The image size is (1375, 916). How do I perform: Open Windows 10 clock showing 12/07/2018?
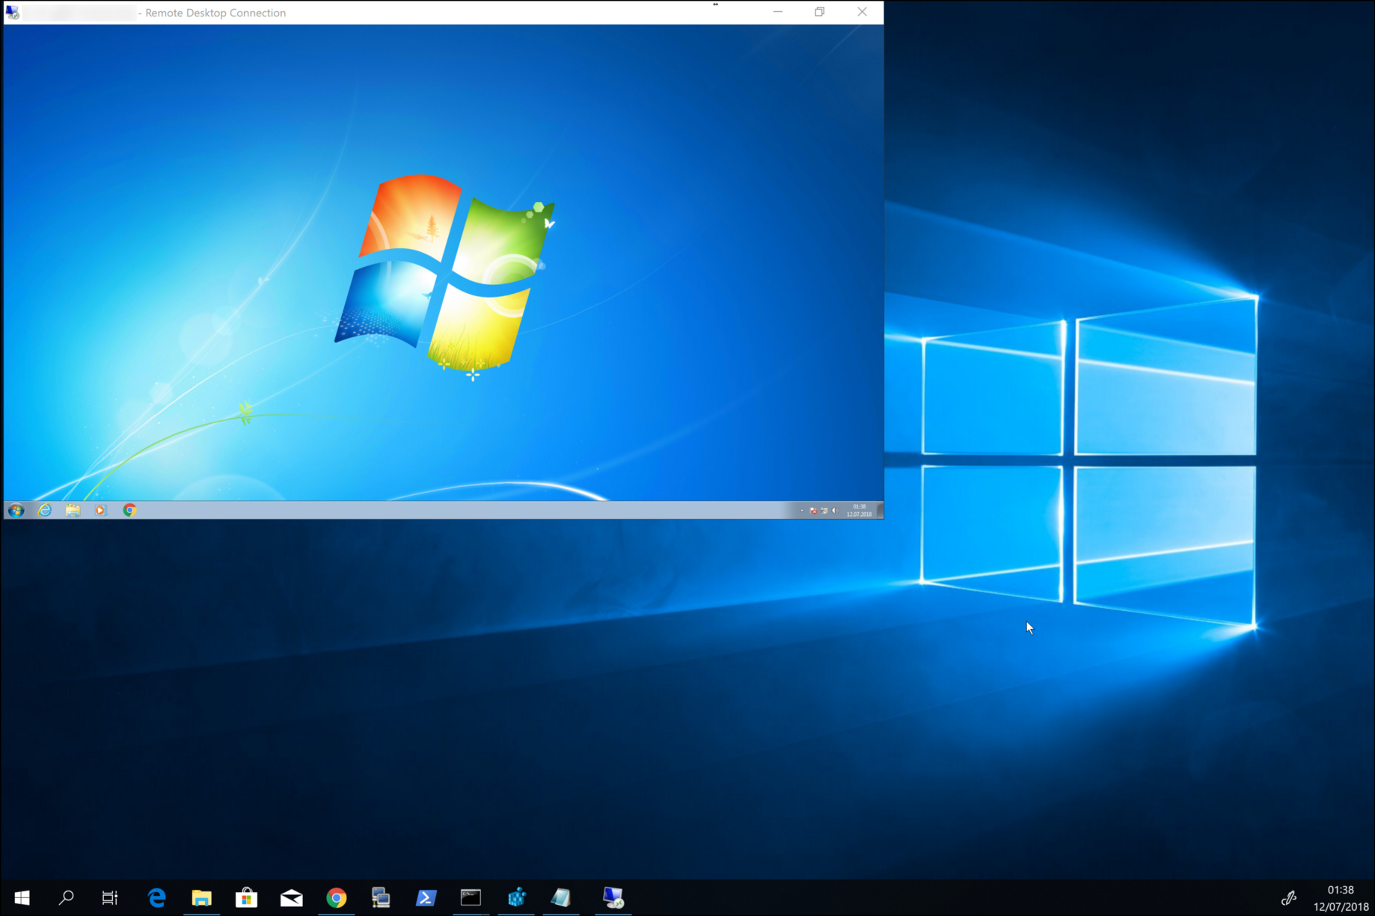tap(1341, 898)
